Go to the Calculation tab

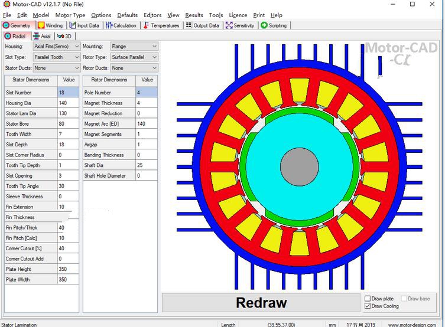(x=121, y=25)
